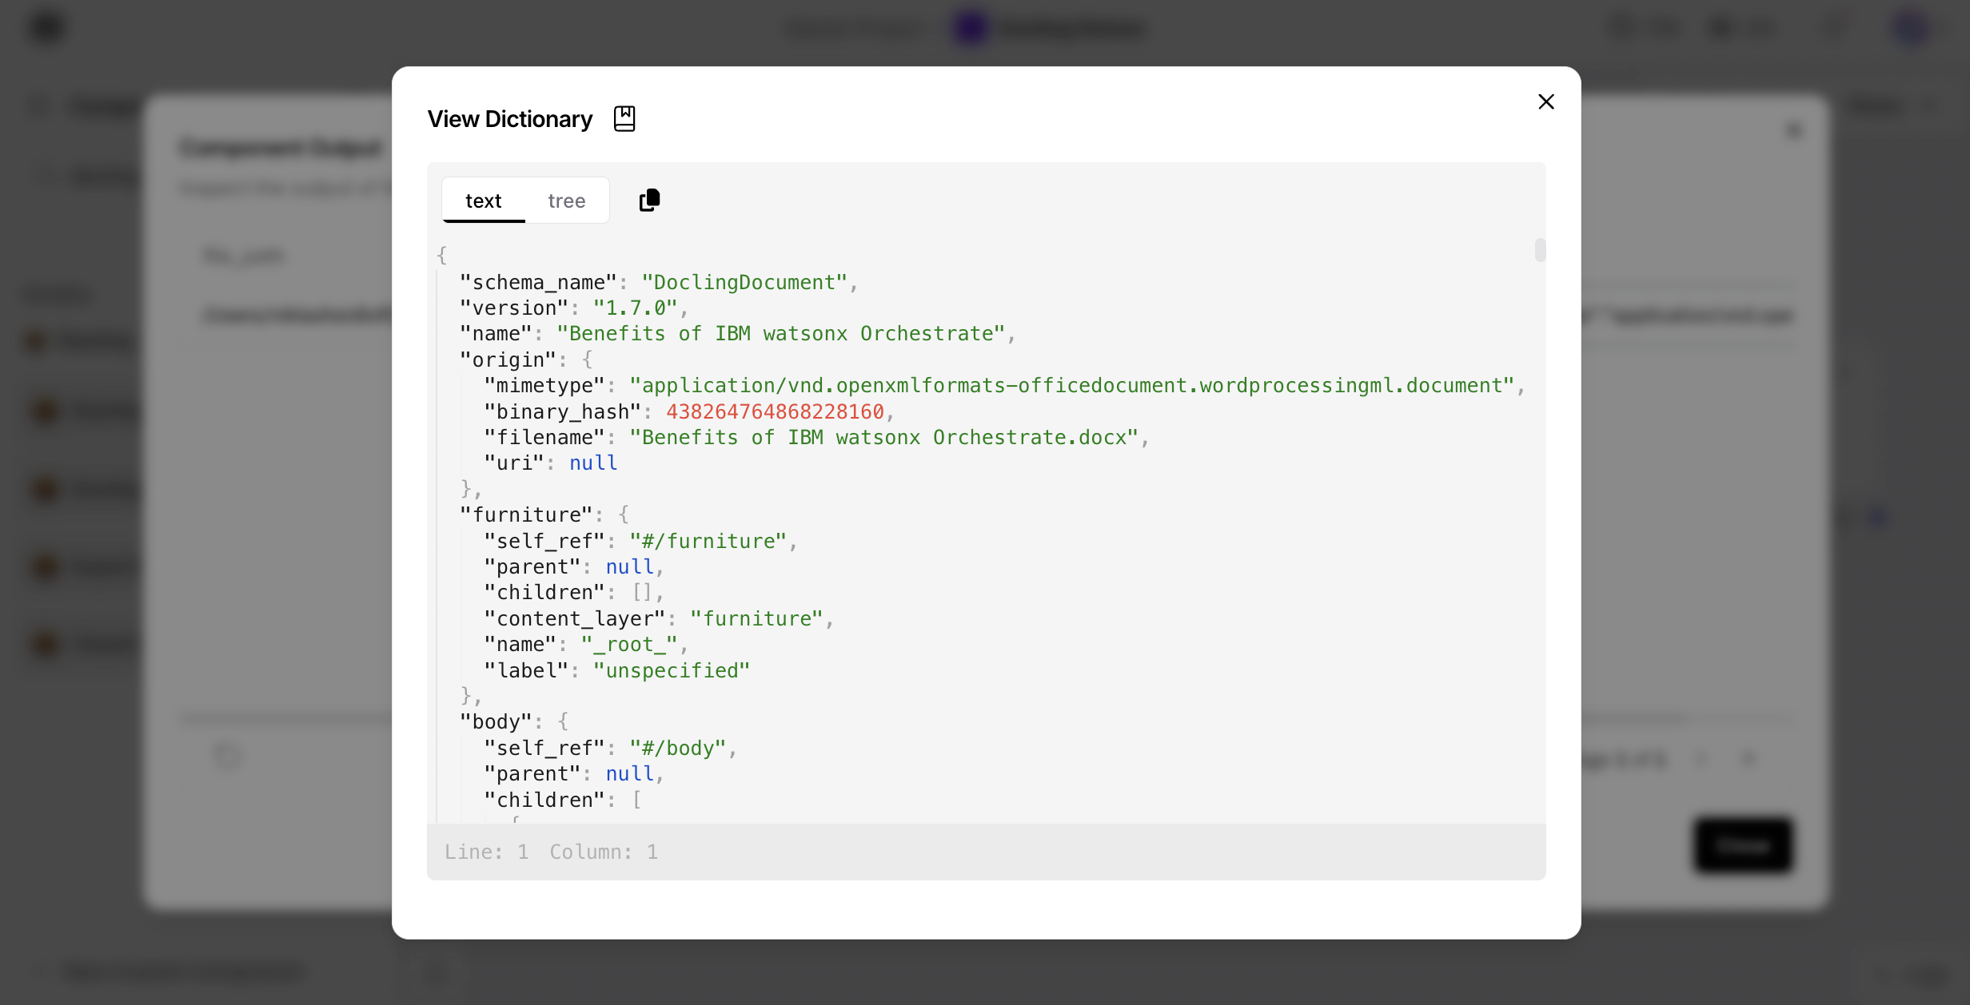The height and width of the screenshot is (1005, 1970).
Task: Close the View Dictionary dialog
Action: pyautogui.click(x=1545, y=101)
